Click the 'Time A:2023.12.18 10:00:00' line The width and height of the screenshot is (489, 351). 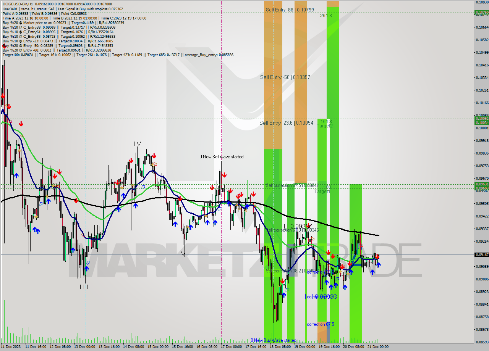coord(74,18)
